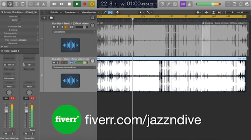Open the Mixer faders icon
The height and width of the screenshot is (140, 251).
pyautogui.click(x=37, y=4)
